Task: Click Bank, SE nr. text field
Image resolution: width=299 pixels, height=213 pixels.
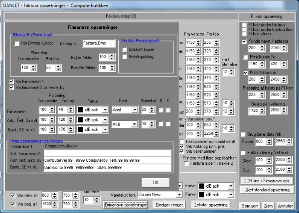Action: pyautogui.click(x=107, y=168)
